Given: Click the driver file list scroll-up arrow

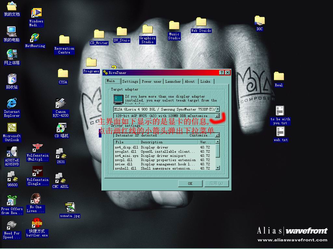Looking at the screenshot, I should point(218,141).
